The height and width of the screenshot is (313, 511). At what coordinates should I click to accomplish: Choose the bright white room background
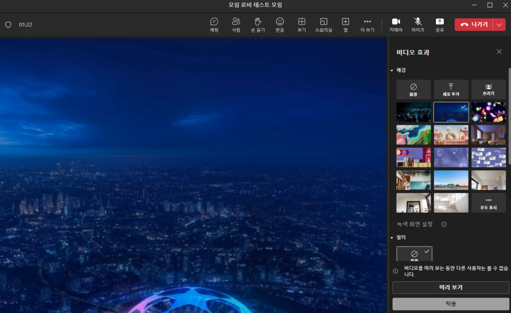(488, 180)
